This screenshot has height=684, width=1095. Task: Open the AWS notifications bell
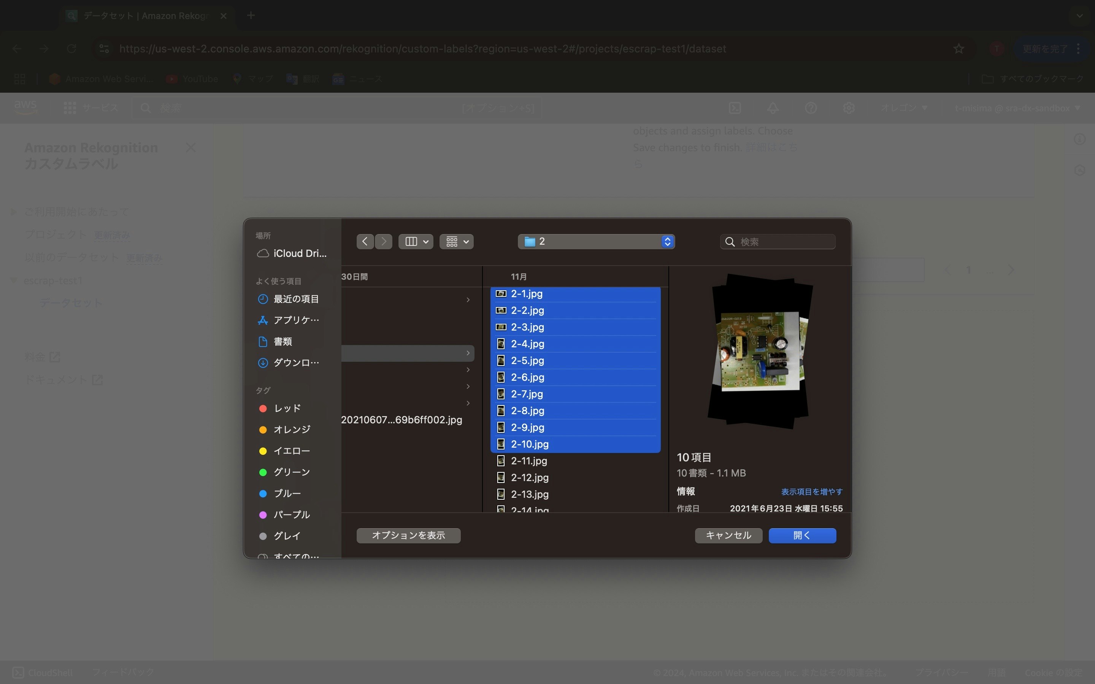772,108
